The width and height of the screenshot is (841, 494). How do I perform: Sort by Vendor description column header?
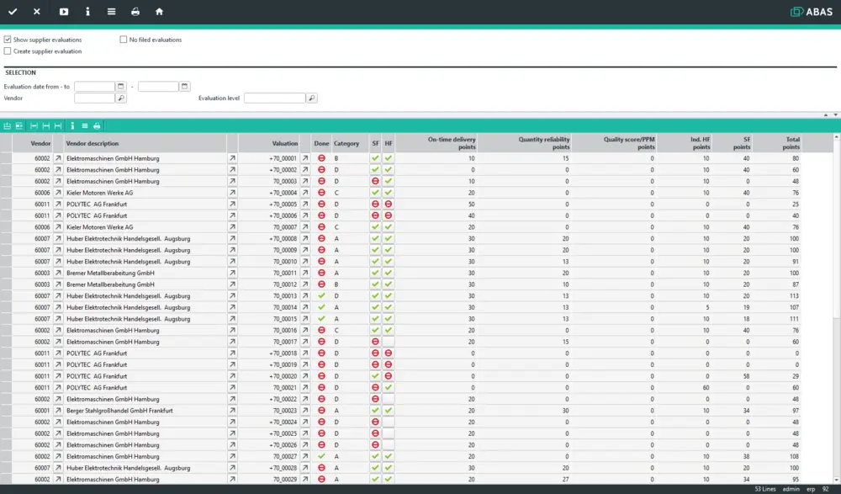tap(145, 143)
